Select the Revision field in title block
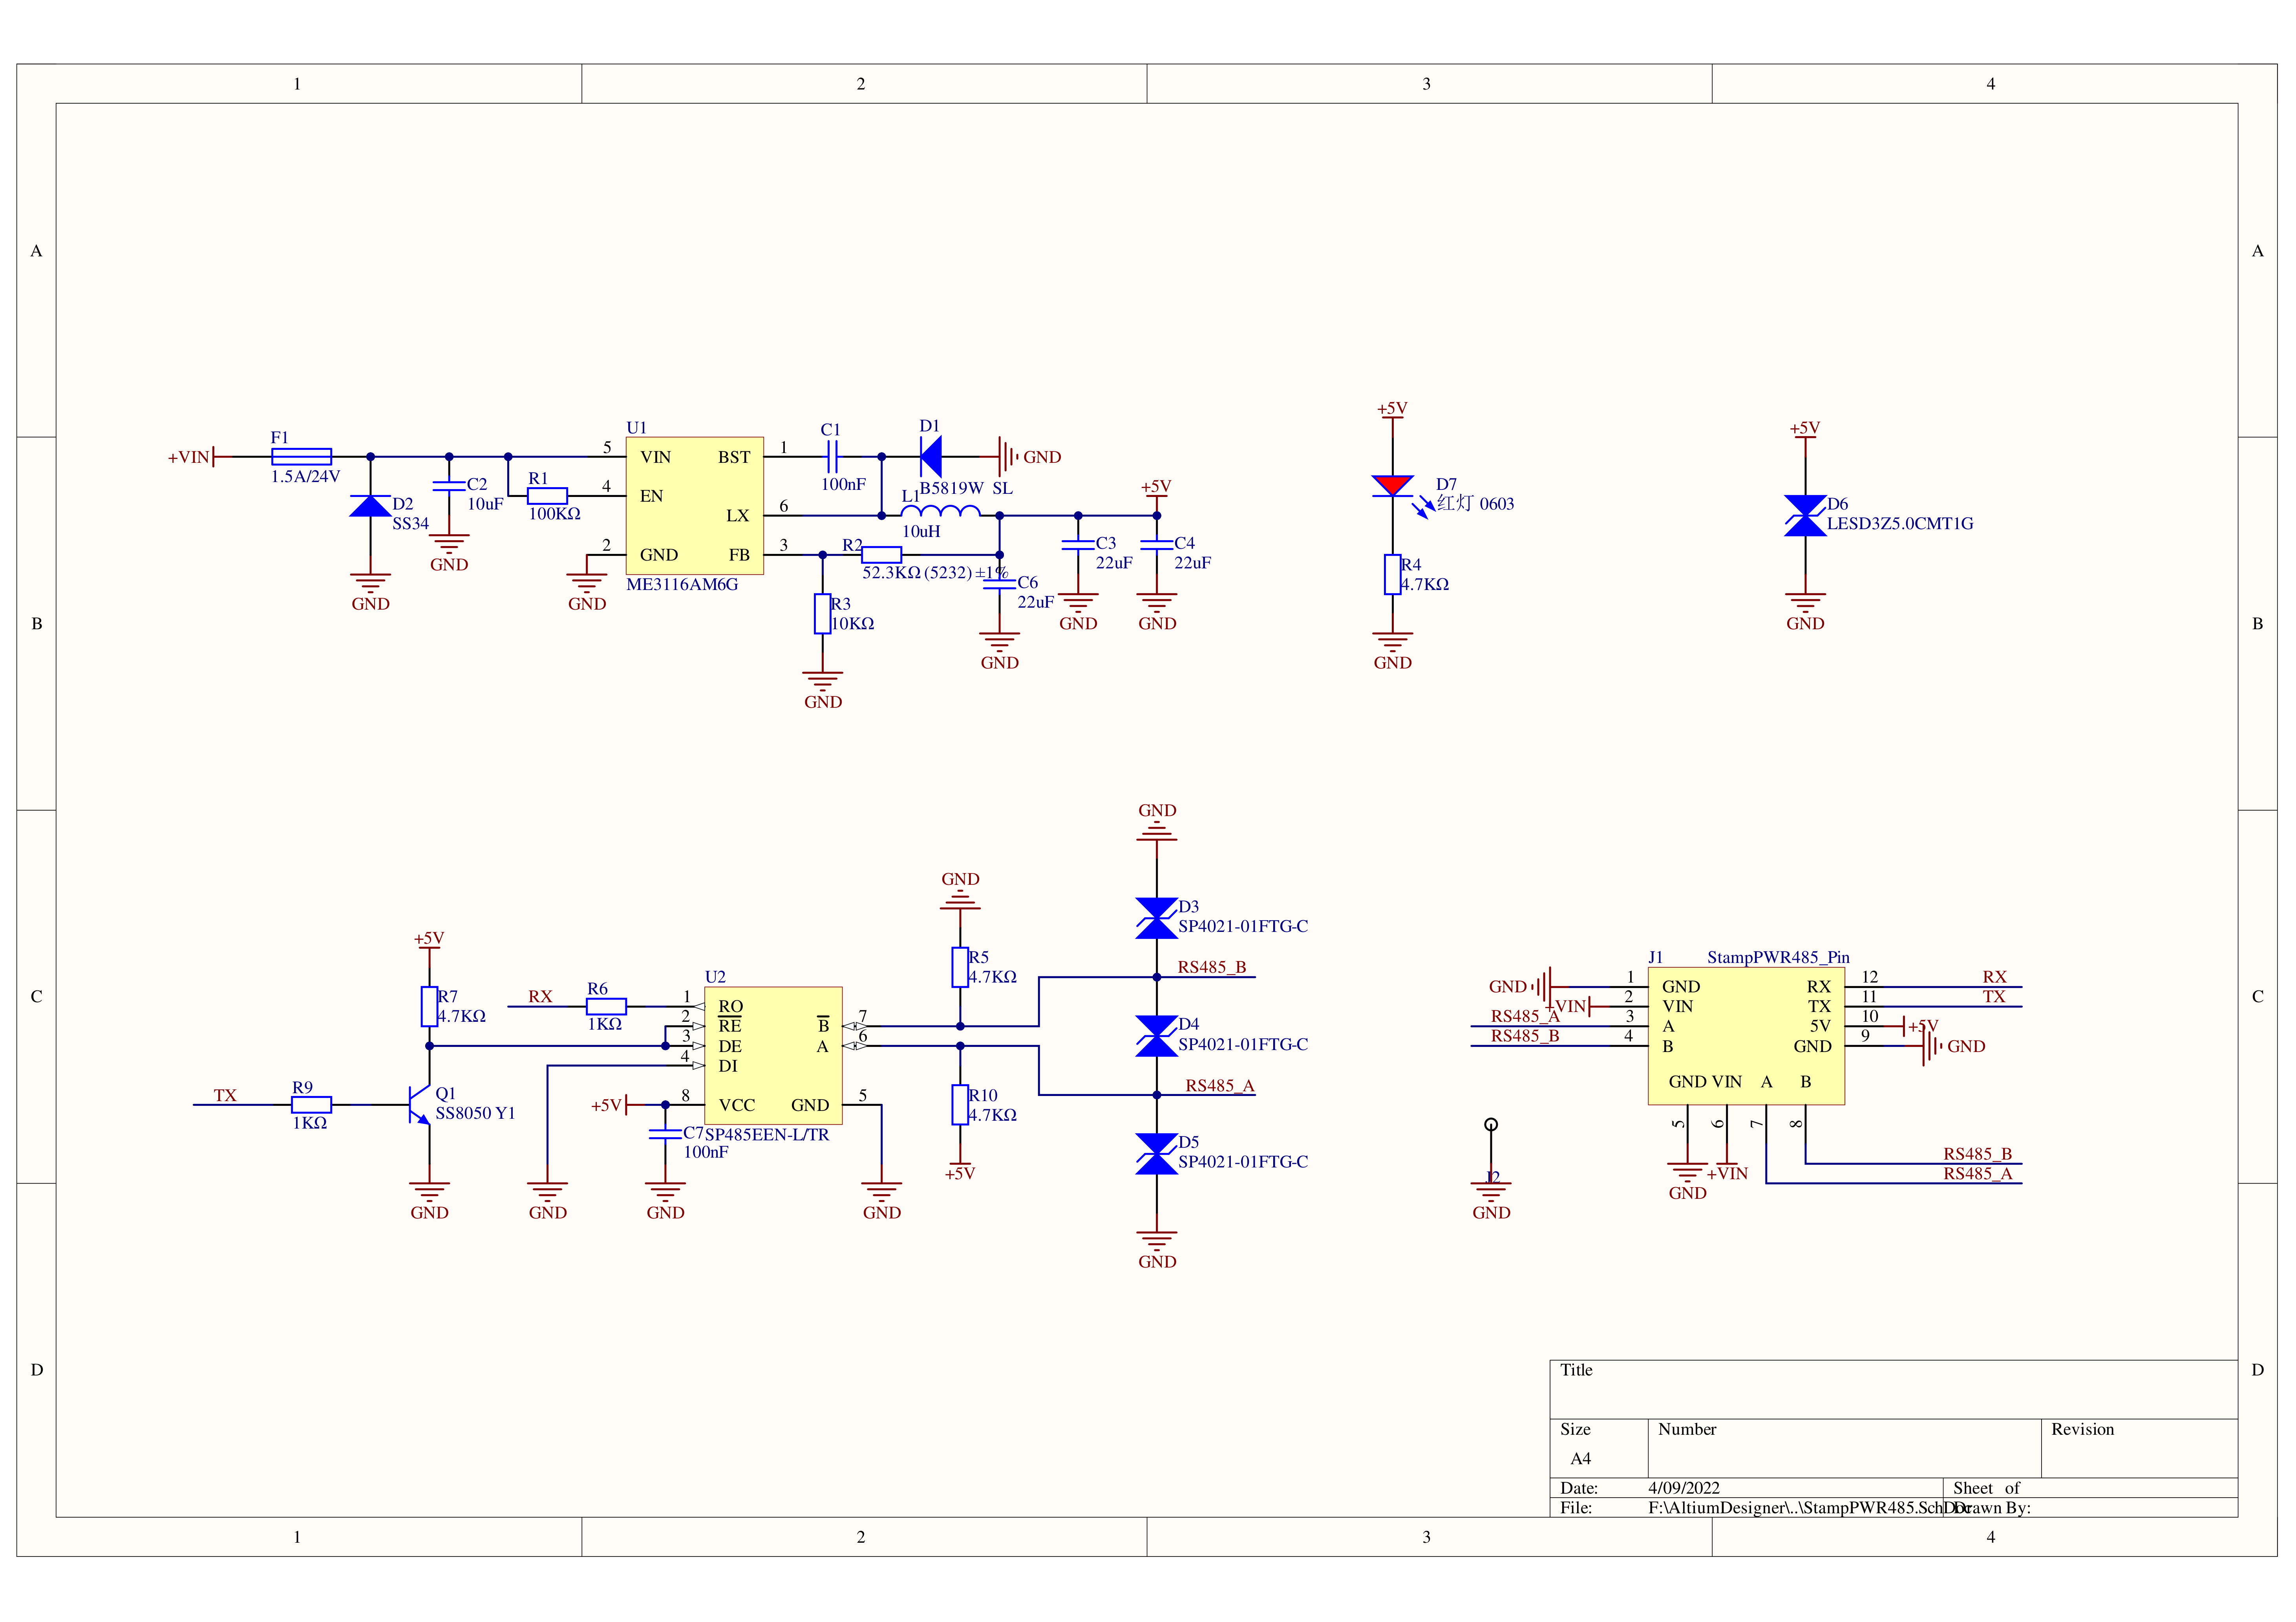The height and width of the screenshot is (1622, 2296). [2138, 1448]
